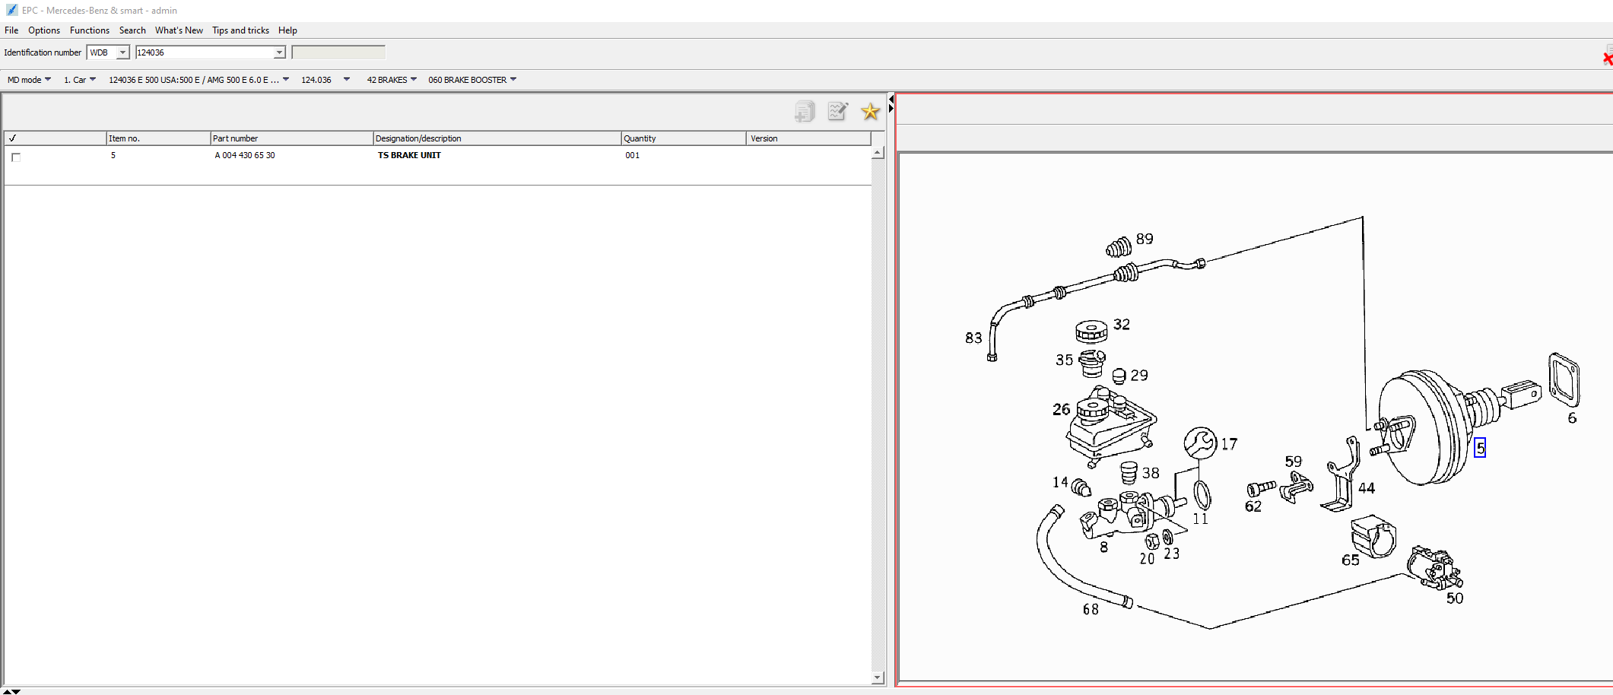The image size is (1613, 695).
Task: Sort by Part number column header
Action: 291,138
